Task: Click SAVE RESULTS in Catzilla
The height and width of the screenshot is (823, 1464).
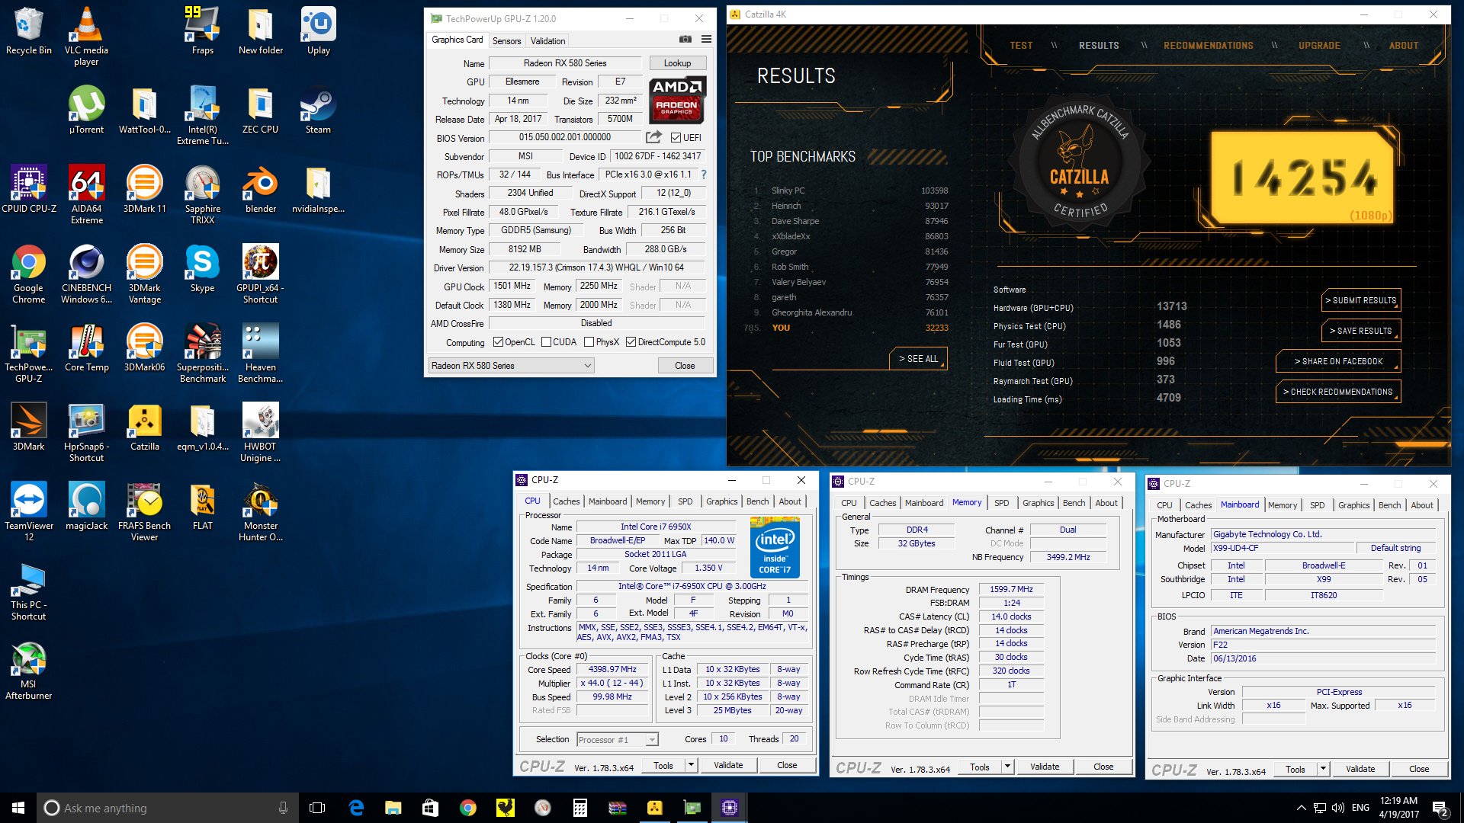Action: [1361, 331]
